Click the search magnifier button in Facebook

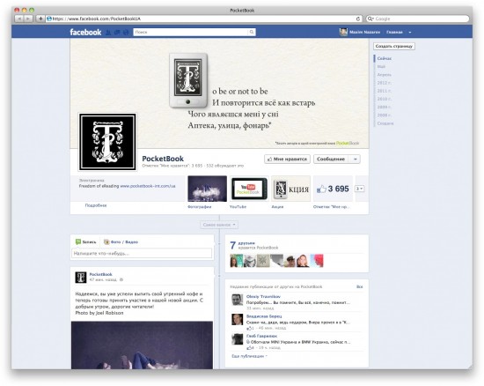pyautogui.click(x=252, y=32)
